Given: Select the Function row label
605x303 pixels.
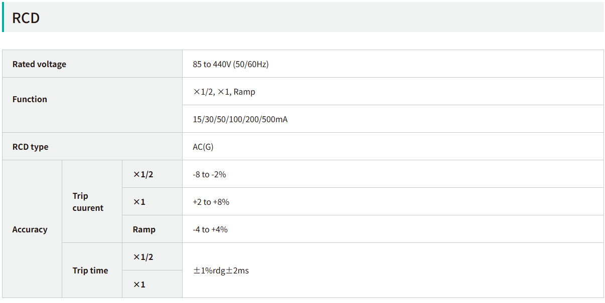Looking at the screenshot, I should click(30, 99).
